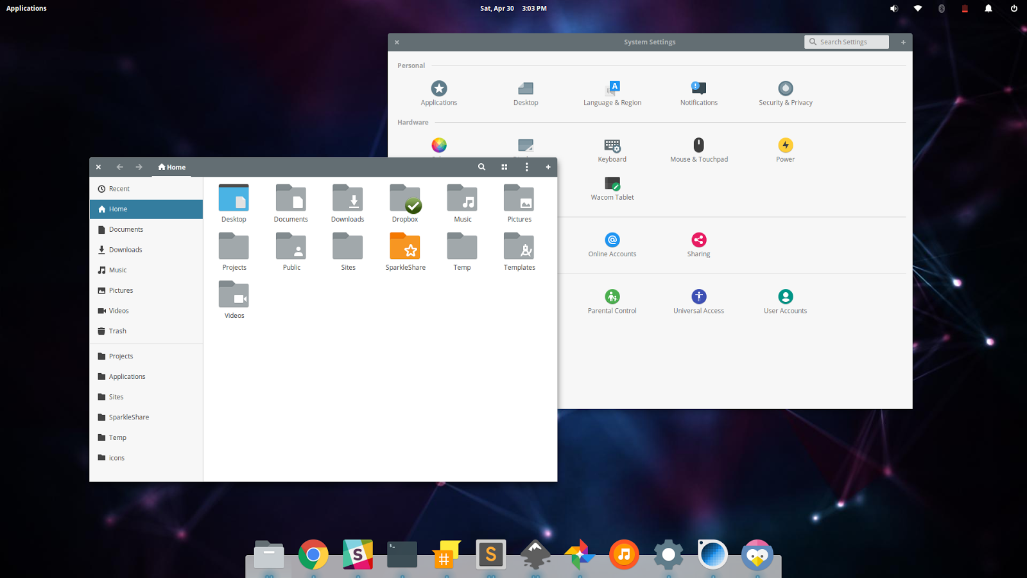
Task: Launch Terminal from the dock
Action: 402,555
